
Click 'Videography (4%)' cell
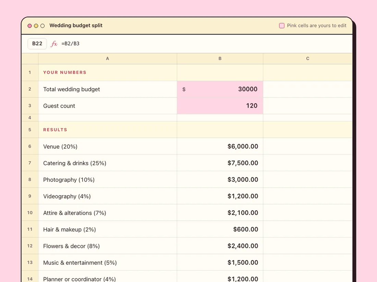108,196
